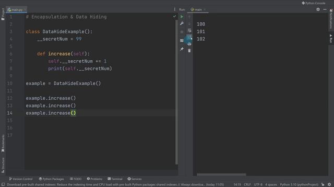
Task: Click the editor vertical scrollbar
Action: coord(176,92)
